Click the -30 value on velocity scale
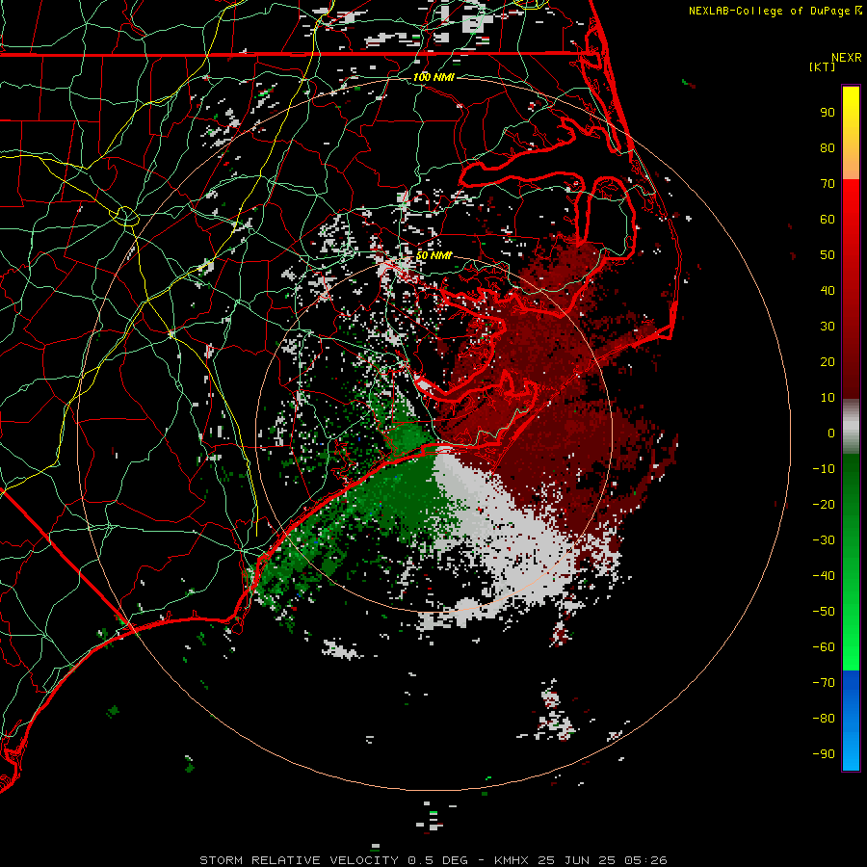 824,540
